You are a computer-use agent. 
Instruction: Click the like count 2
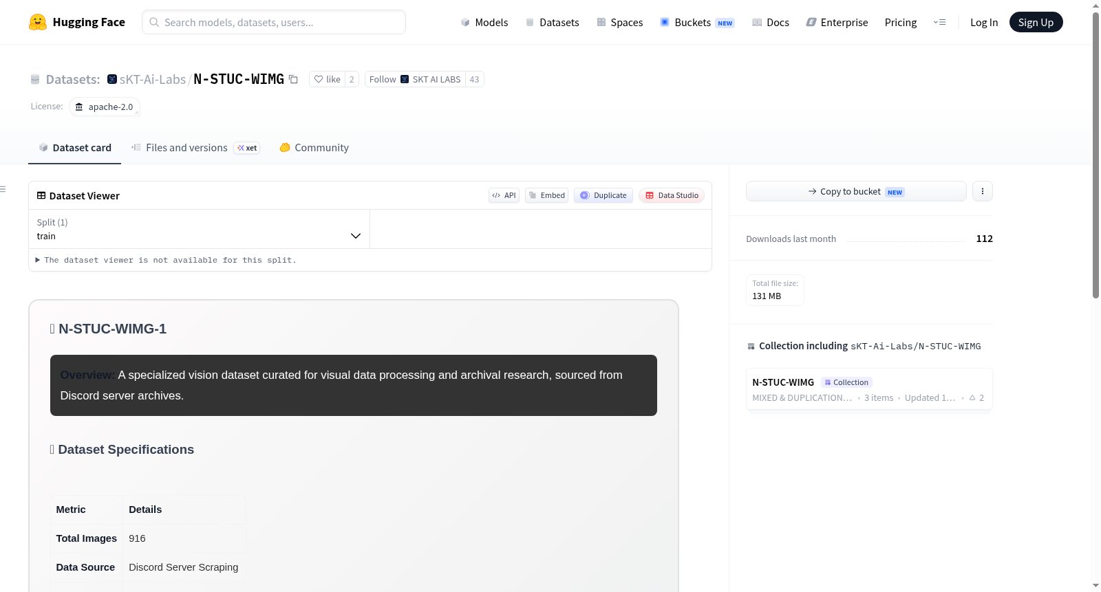tap(352, 79)
